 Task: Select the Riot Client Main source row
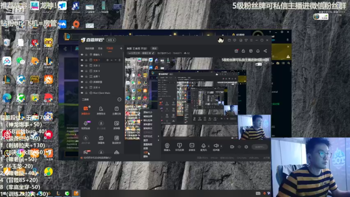coord(101,93)
